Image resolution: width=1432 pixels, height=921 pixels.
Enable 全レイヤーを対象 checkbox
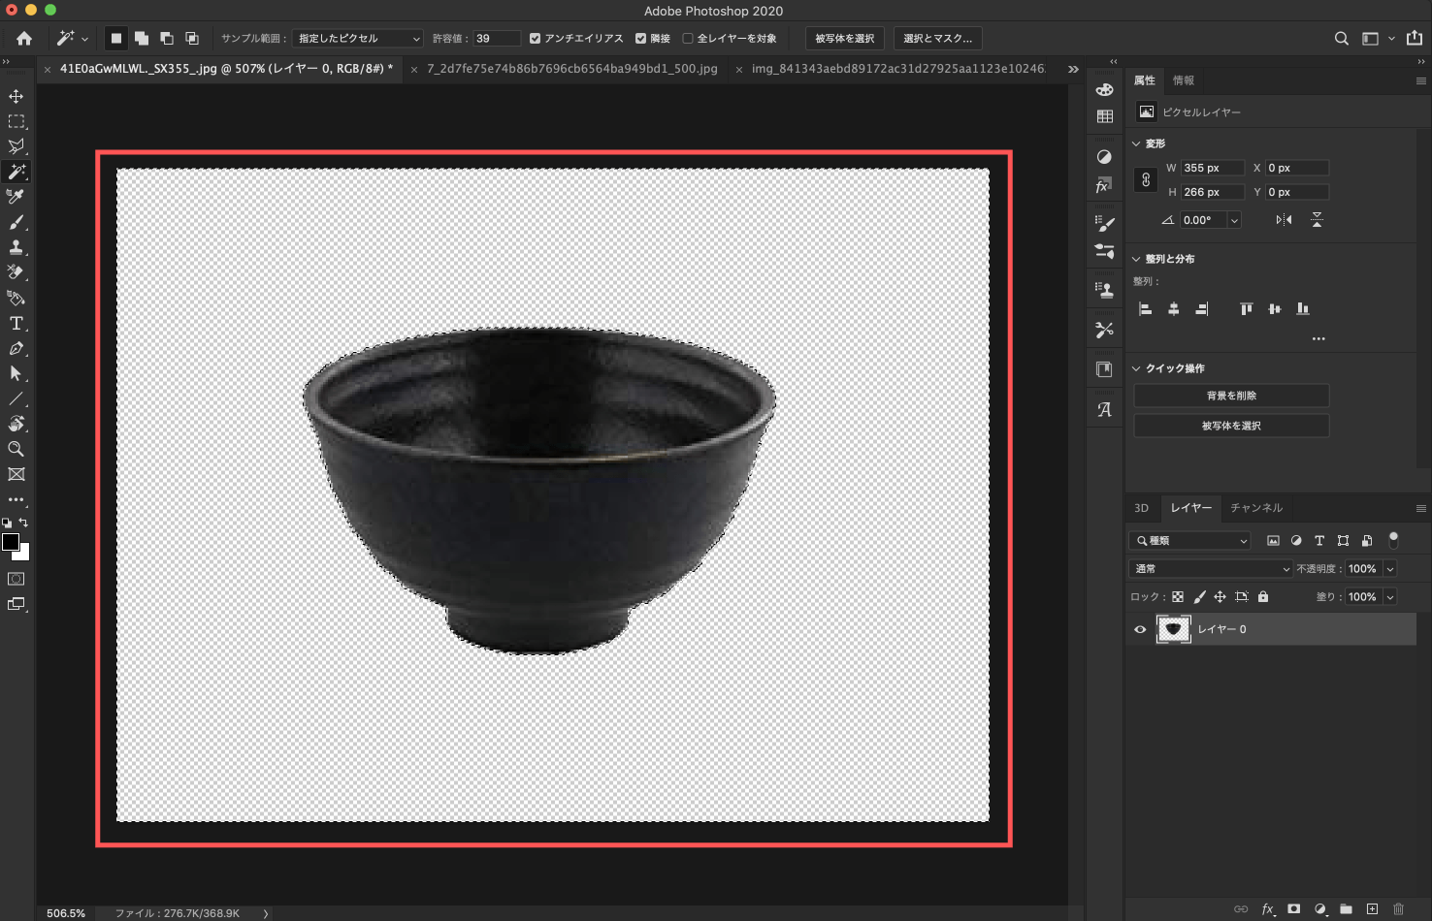688,39
